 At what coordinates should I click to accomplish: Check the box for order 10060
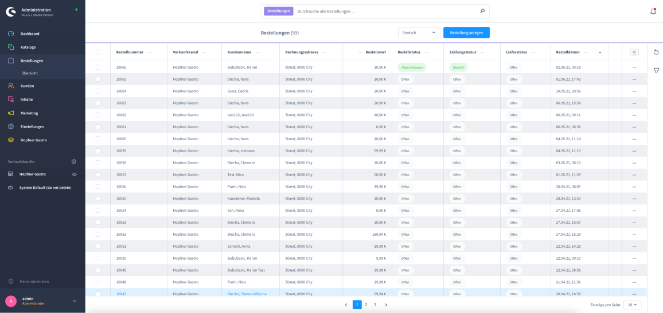pyautogui.click(x=98, y=139)
